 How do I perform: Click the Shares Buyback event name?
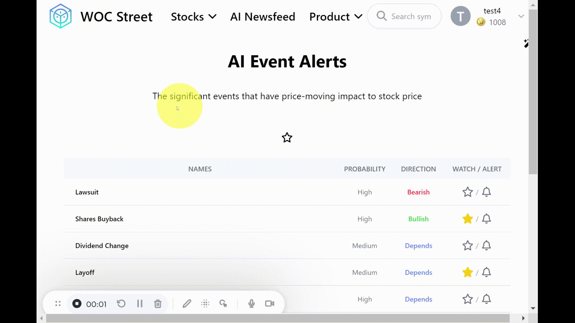point(99,219)
